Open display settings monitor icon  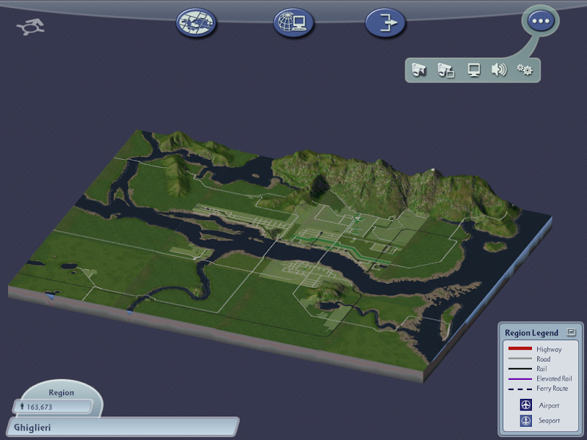pyautogui.click(x=474, y=70)
